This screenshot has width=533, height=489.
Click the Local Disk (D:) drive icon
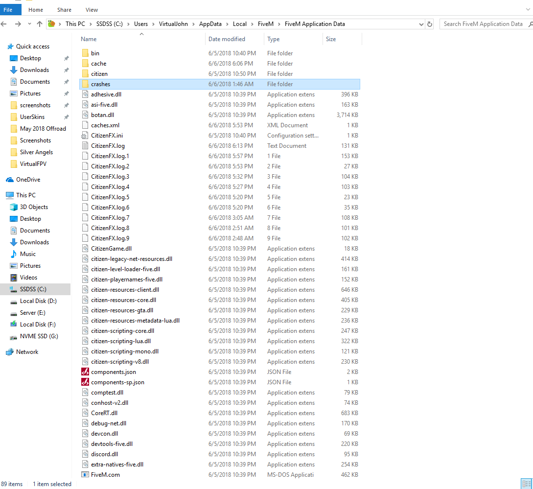[14, 302]
